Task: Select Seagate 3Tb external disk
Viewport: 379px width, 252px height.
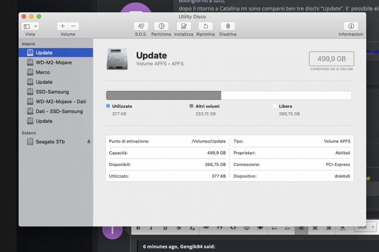Action: pyautogui.click(x=50, y=142)
